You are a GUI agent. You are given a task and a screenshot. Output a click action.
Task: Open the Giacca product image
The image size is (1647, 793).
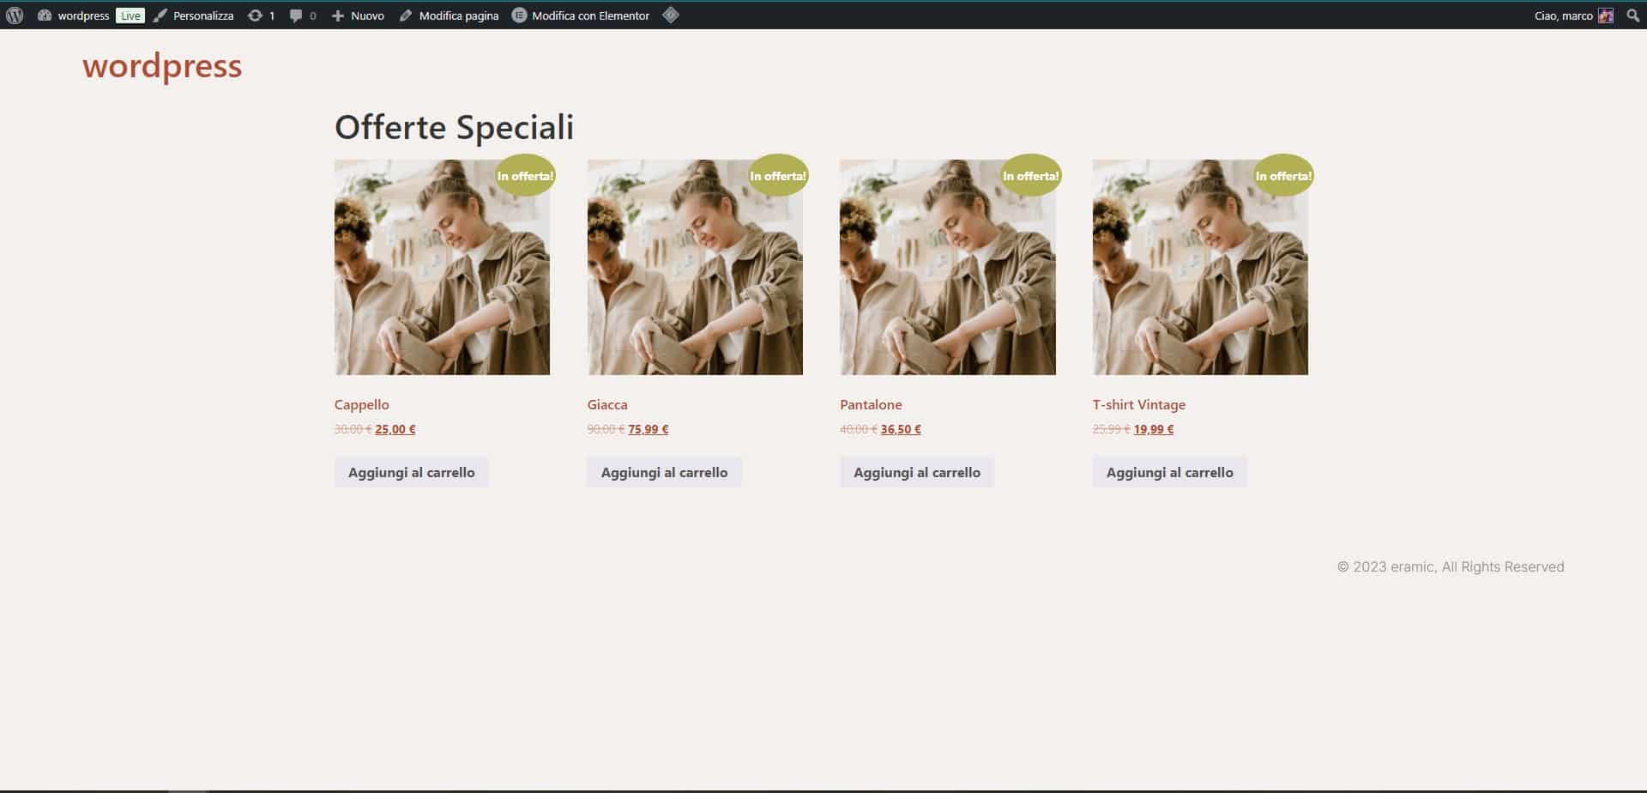tap(695, 267)
